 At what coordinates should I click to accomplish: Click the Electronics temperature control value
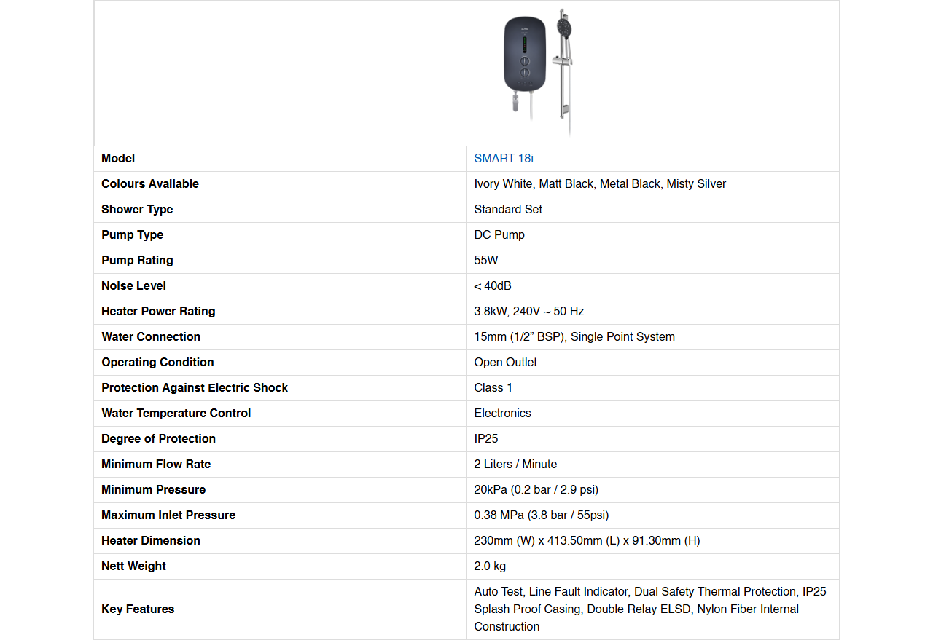click(502, 413)
